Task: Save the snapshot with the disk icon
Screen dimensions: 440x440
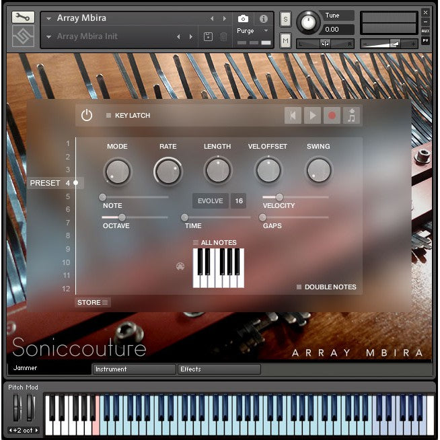Action: (x=208, y=36)
